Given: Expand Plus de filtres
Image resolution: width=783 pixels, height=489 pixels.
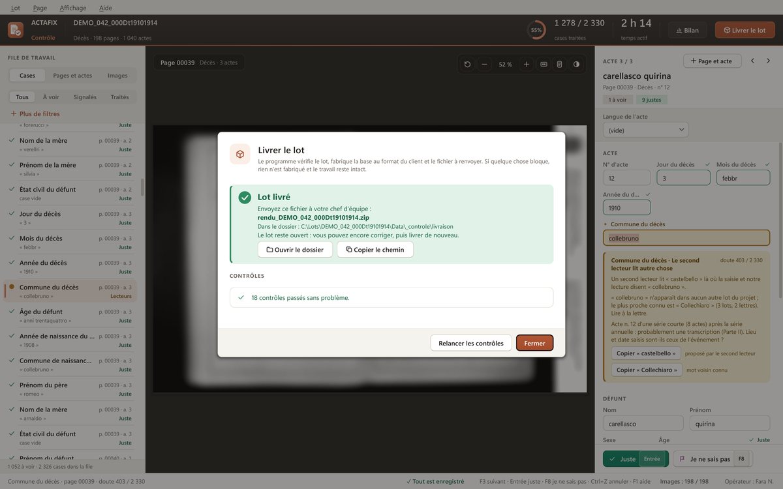Looking at the screenshot, I should point(35,113).
